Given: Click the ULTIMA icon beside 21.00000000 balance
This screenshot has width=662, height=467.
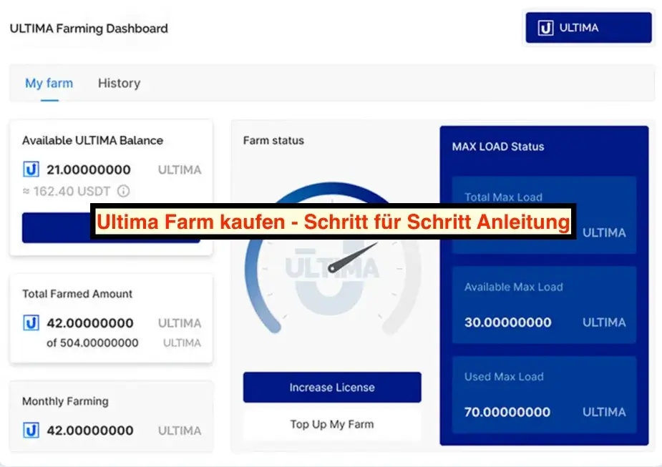Looking at the screenshot, I should [31, 169].
